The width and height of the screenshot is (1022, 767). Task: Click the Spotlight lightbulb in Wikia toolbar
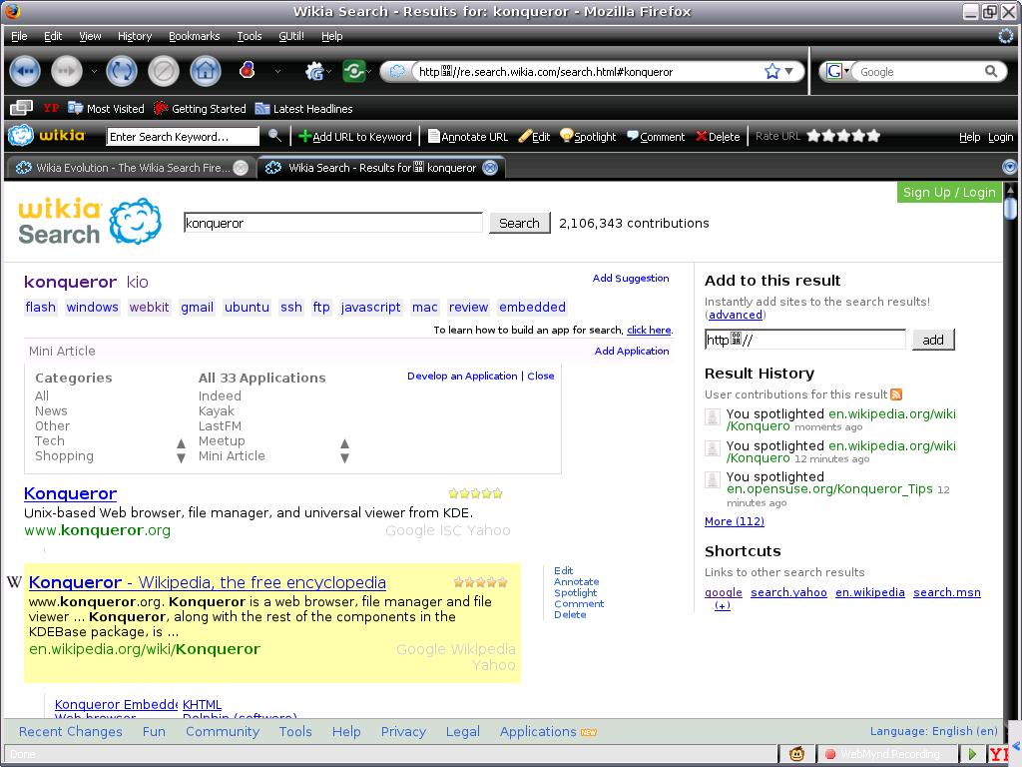[x=588, y=136]
